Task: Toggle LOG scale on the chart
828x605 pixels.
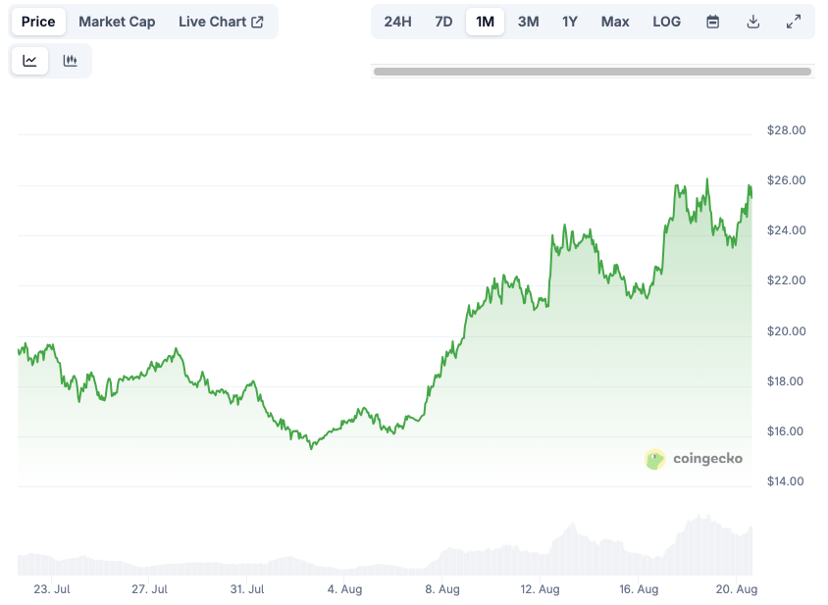Action: 666,22
